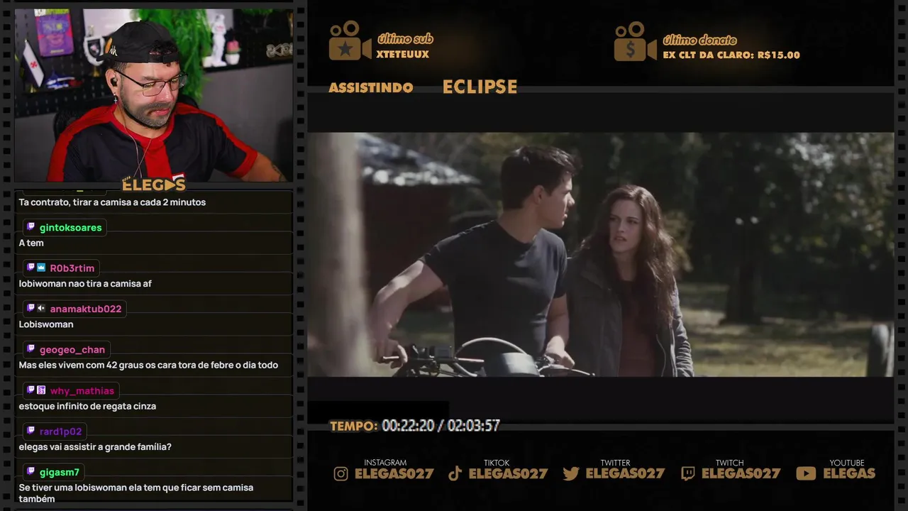Open anamaktub022 username in chat
Image resolution: width=908 pixels, height=511 pixels.
click(x=86, y=309)
